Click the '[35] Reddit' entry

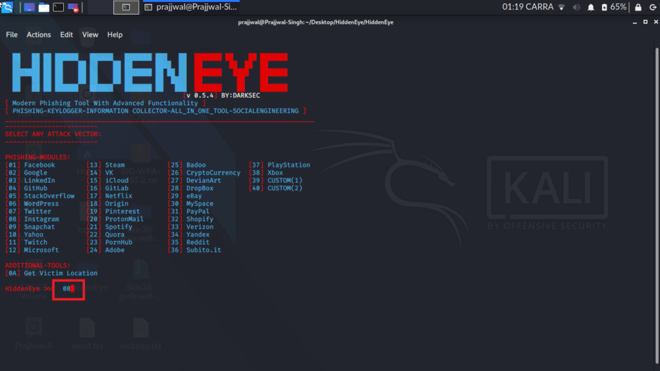(x=189, y=242)
